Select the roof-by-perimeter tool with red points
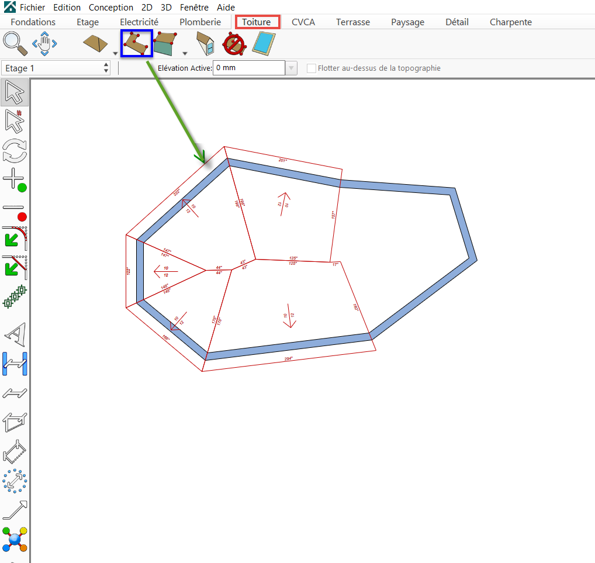 (137, 44)
